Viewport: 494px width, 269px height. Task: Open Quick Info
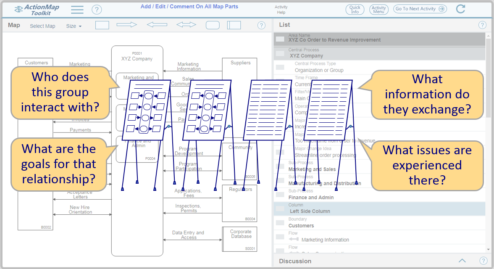coord(355,10)
